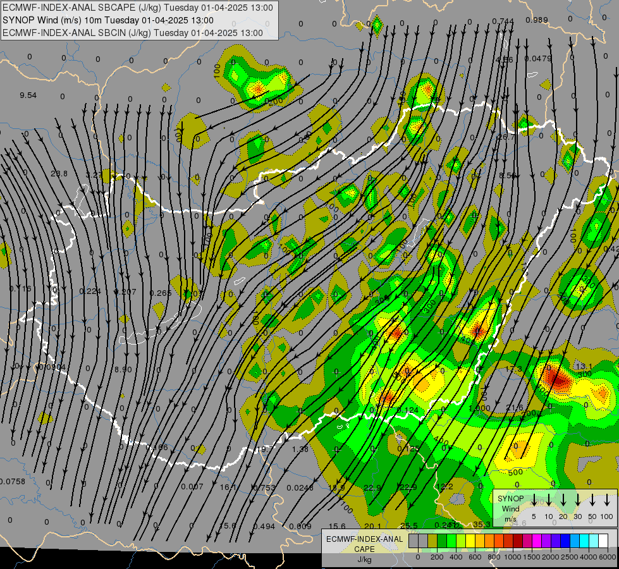This screenshot has height=569, width=619.
Task: Pick the dark green swatch in the color bar
Action: pyautogui.click(x=442, y=541)
